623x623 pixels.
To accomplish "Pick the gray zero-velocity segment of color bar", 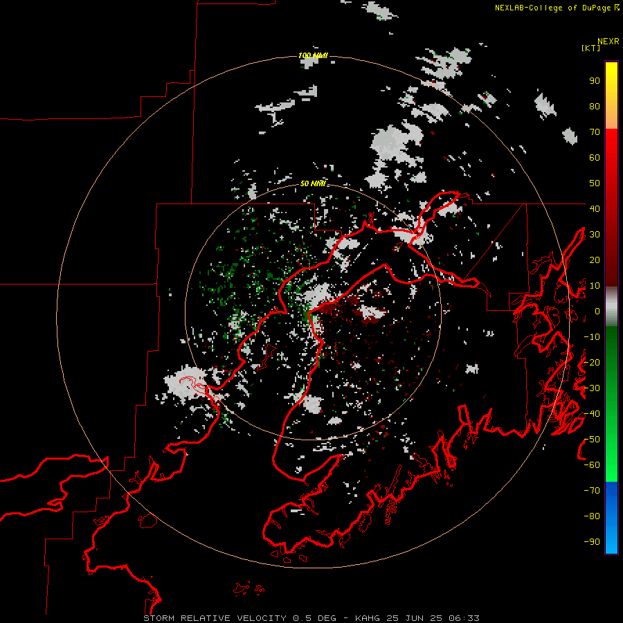I will (611, 307).
